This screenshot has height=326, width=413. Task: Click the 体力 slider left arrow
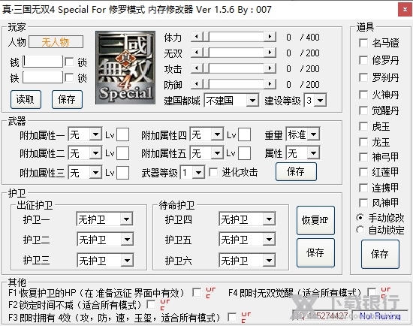[196, 37]
